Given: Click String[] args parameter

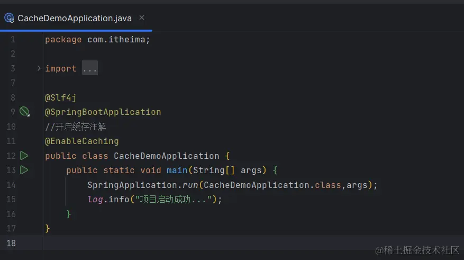Looking at the screenshot, I should tap(228, 171).
